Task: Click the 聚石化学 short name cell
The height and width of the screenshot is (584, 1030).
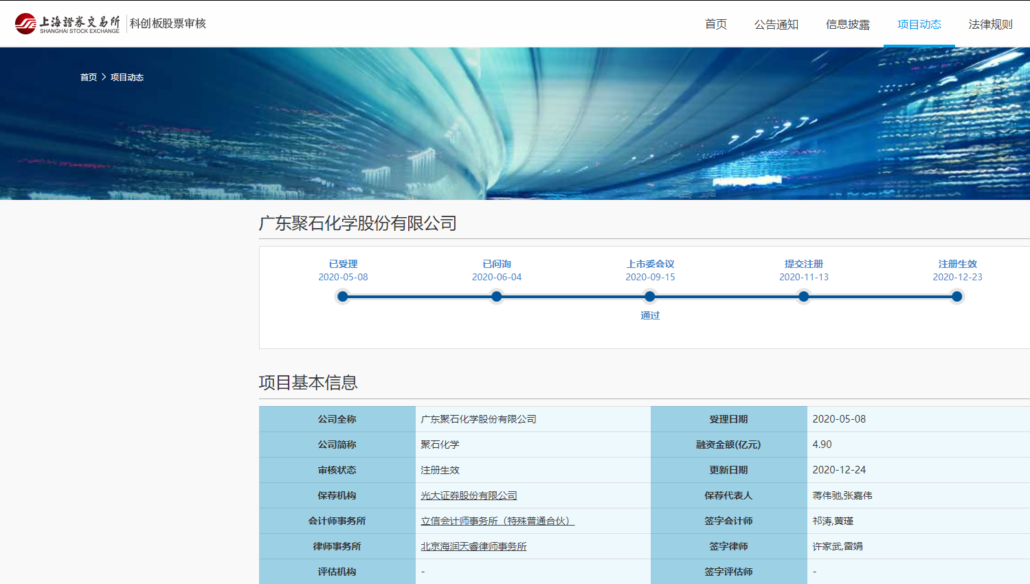Action: pos(533,445)
